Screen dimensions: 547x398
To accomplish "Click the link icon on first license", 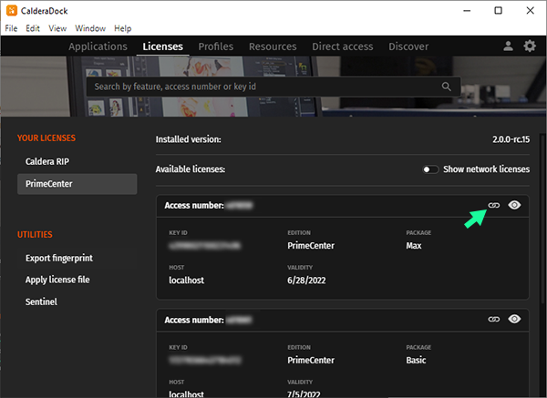I will coord(494,206).
